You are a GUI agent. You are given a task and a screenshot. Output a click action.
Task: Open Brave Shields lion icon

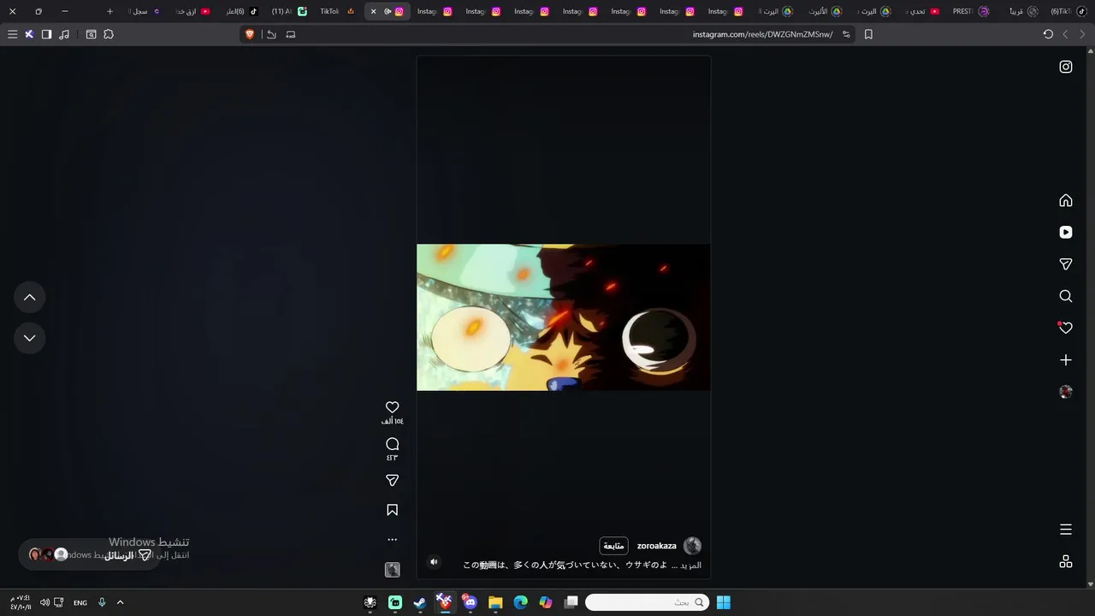pyautogui.click(x=250, y=34)
